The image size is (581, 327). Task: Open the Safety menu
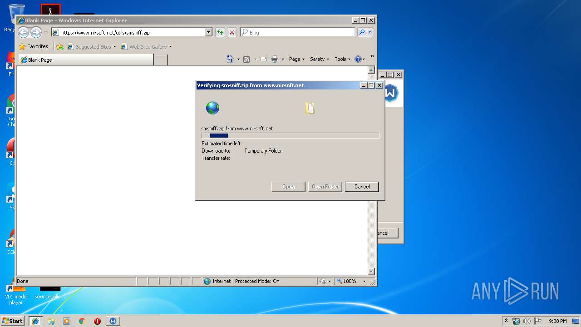[x=320, y=59]
